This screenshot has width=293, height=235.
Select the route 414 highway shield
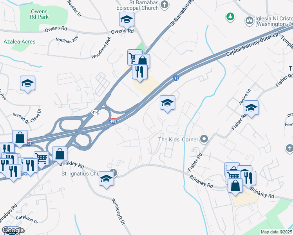95,112
